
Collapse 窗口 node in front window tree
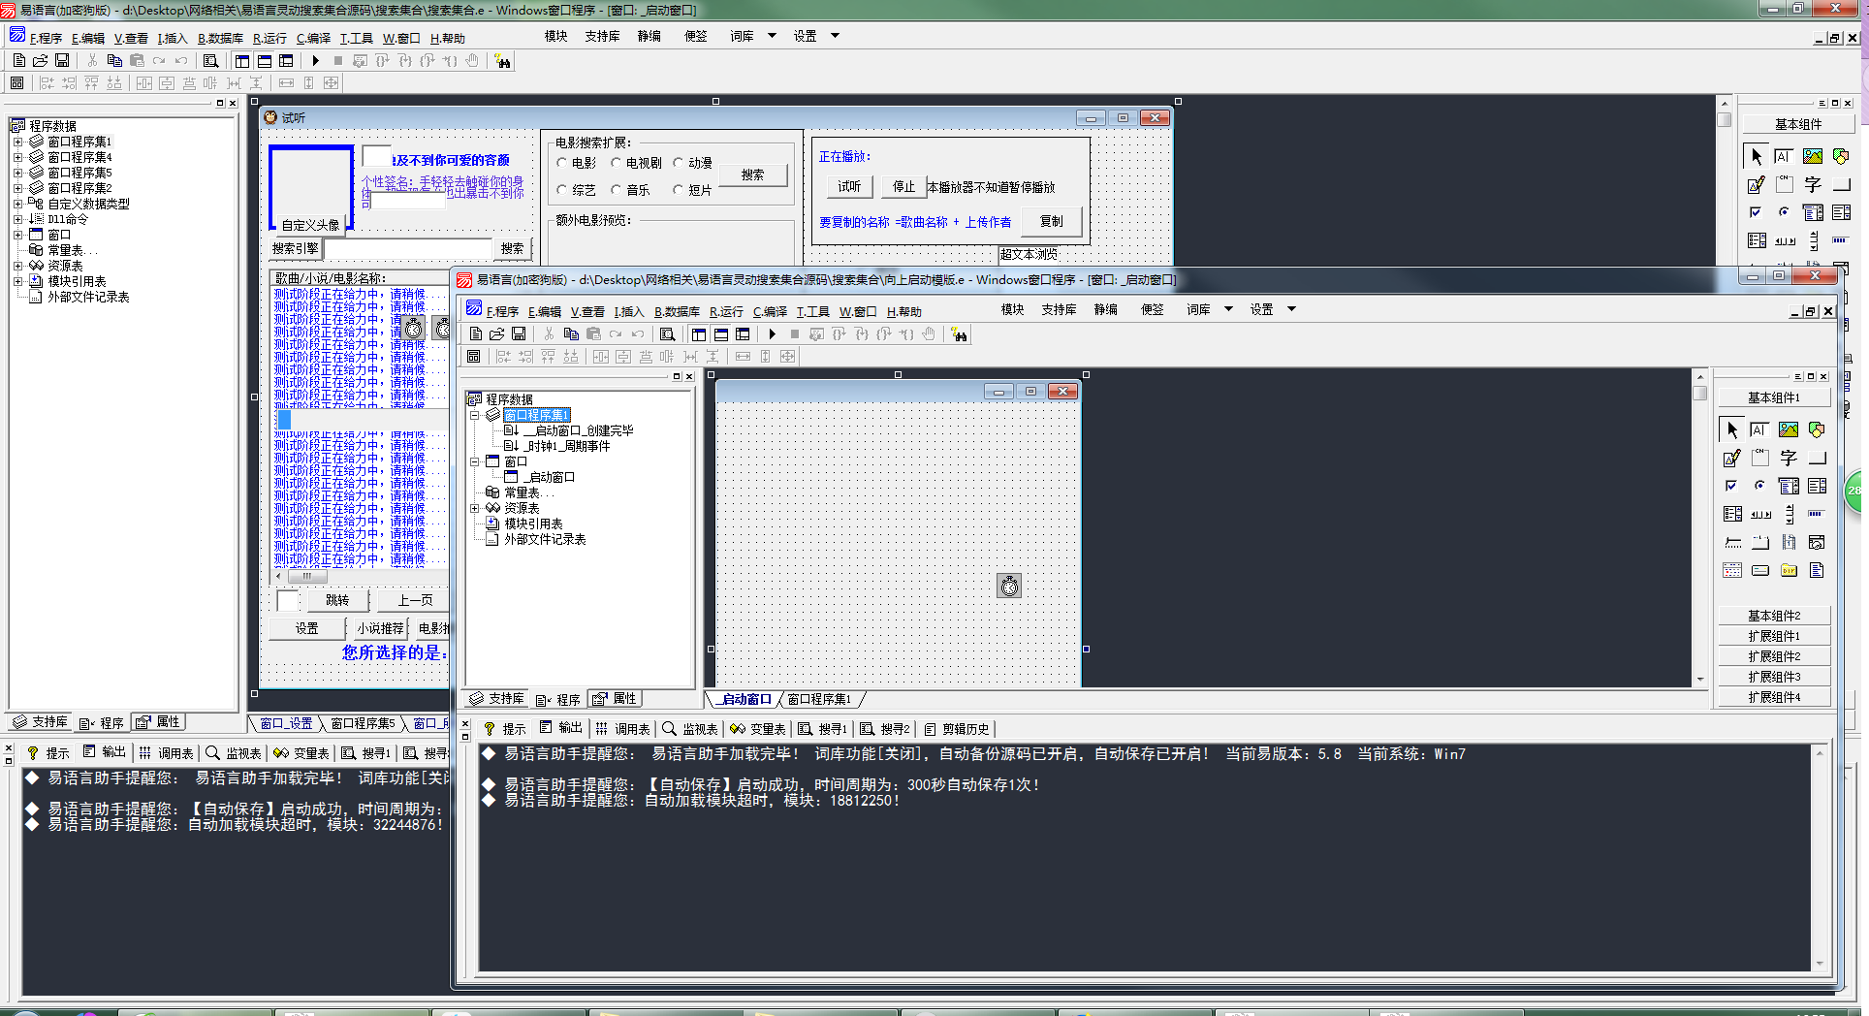point(475,461)
